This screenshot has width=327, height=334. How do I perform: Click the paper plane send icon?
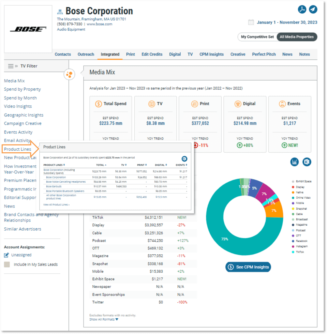313,9
